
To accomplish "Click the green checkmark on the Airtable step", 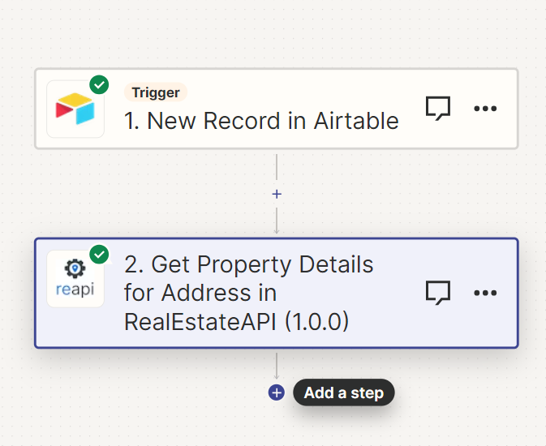I will point(99,84).
